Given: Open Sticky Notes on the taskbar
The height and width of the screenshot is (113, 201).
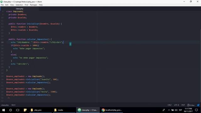Looking at the screenshot, I should (25, 110).
